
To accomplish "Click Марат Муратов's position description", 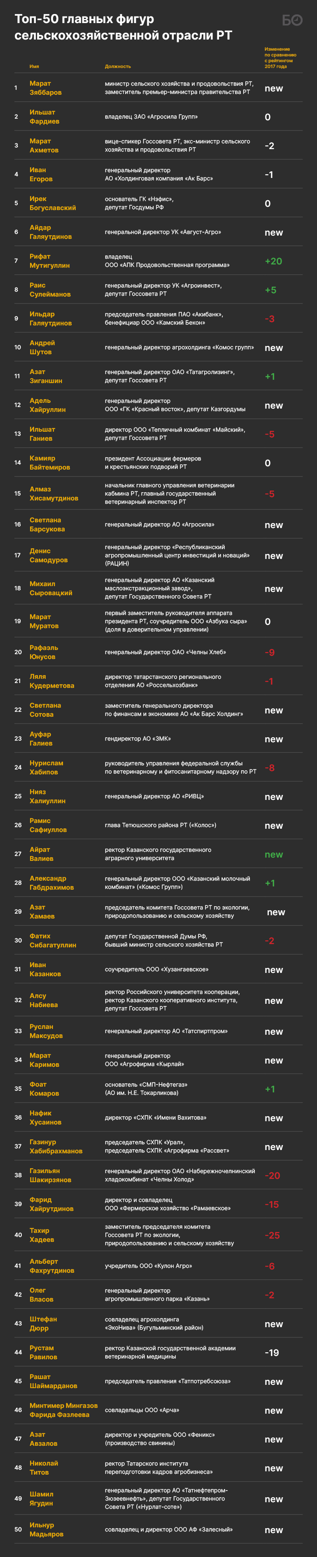I will click(x=176, y=621).
